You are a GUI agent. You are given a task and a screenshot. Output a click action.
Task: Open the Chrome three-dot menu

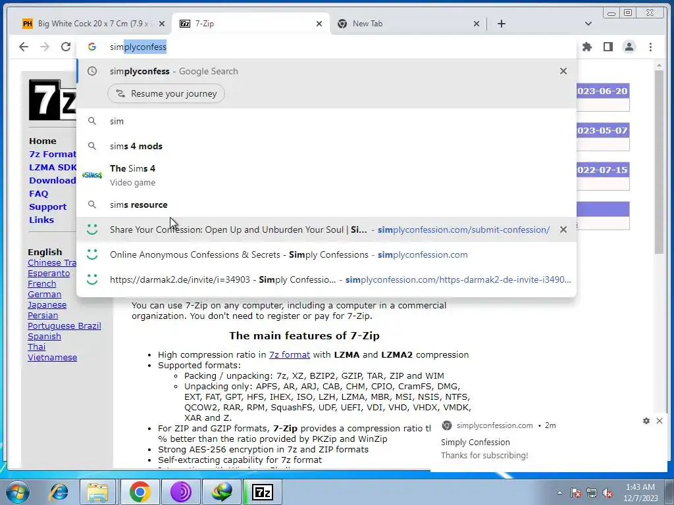click(650, 47)
